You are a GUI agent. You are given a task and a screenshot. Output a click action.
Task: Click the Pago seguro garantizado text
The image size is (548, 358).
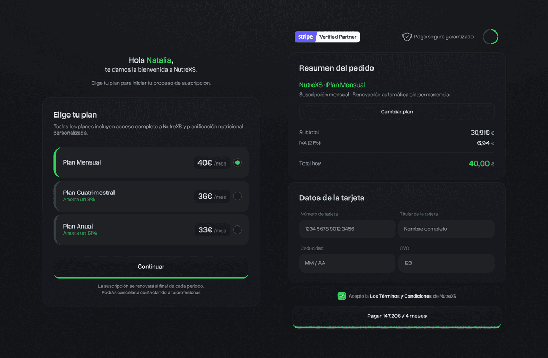click(444, 37)
